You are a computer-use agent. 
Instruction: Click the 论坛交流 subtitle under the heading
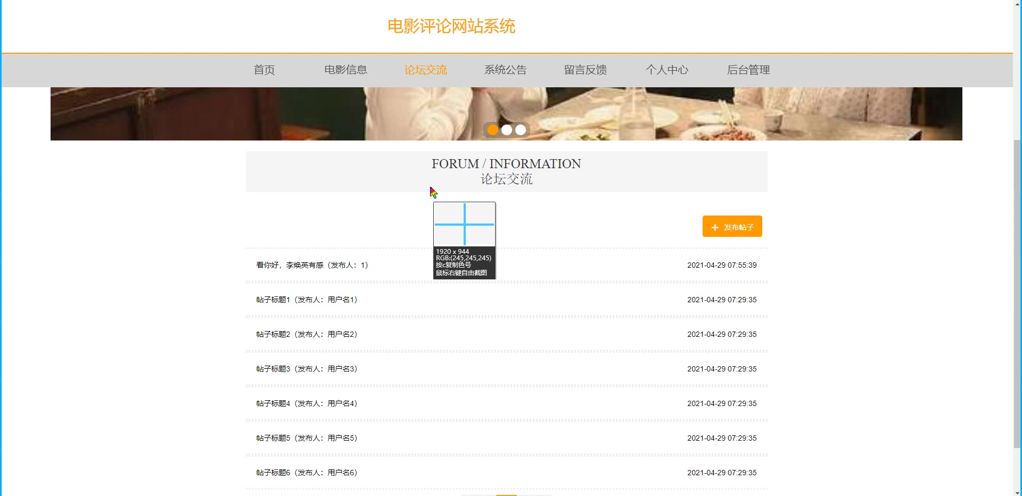[x=506, y=179]
